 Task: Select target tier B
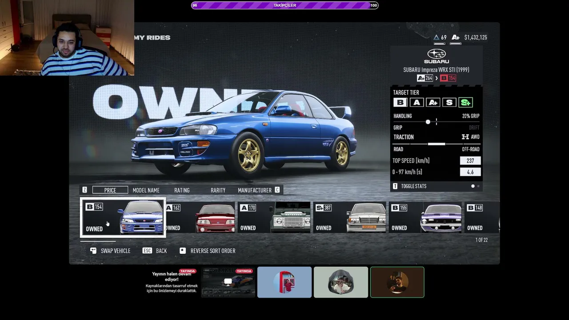tap(400, 103)
